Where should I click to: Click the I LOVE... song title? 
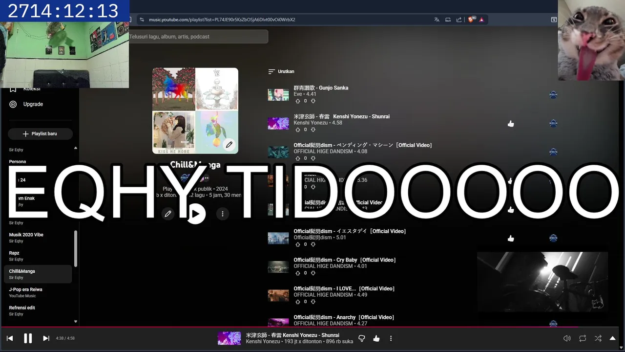(x=344, y=289)
